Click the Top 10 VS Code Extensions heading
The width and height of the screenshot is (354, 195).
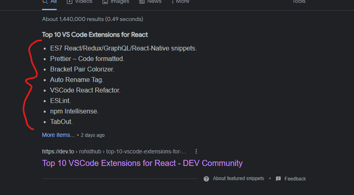(95, 35)
